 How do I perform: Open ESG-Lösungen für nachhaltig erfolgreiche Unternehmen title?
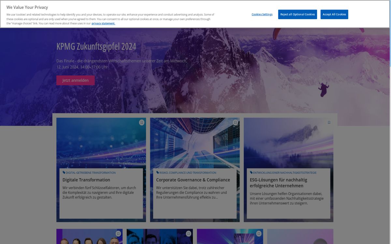(x=278, y=183)
